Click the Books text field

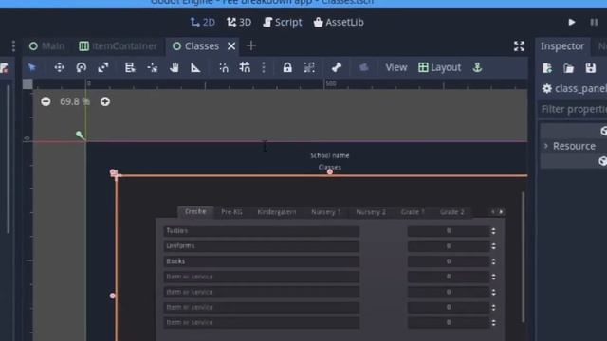[x=262, y=261]
